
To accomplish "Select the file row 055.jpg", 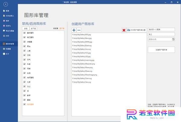I will [x=109, y=35].
